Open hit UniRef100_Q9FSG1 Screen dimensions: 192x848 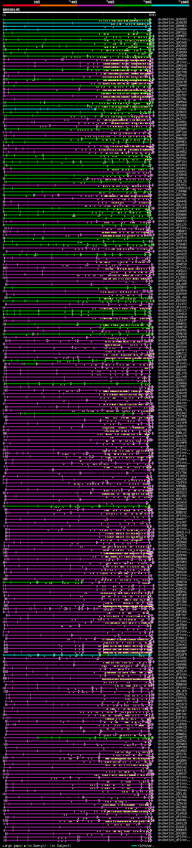click(x=172, y=32)
